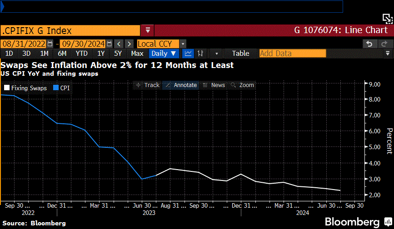Open the Daily periodicity dropdown
394x229 pixels.
pos(164,54)
